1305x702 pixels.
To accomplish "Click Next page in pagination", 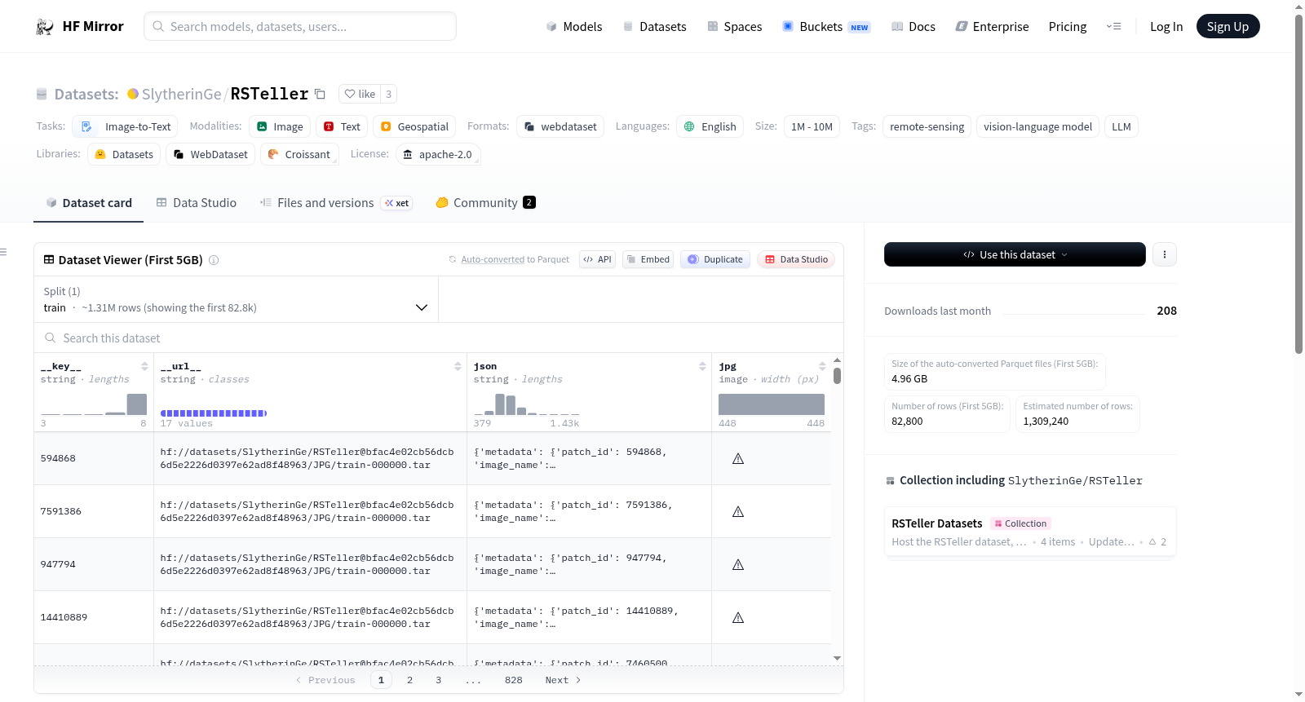I will click(563, 680).
